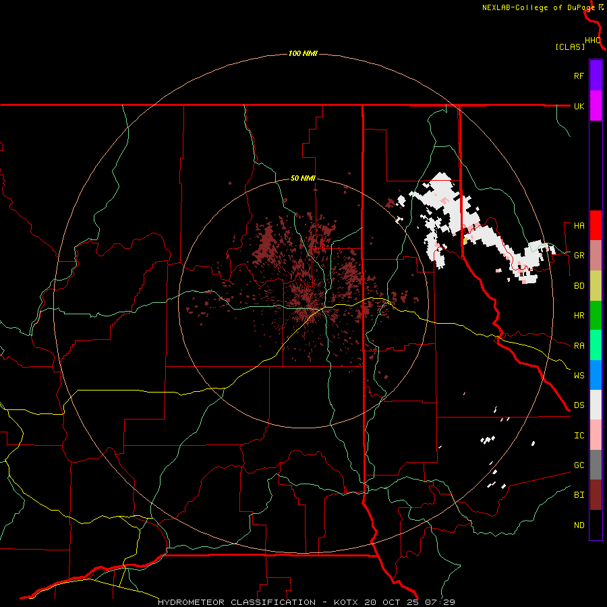
Task: Click the HR legend label
Action: [579, 316]
